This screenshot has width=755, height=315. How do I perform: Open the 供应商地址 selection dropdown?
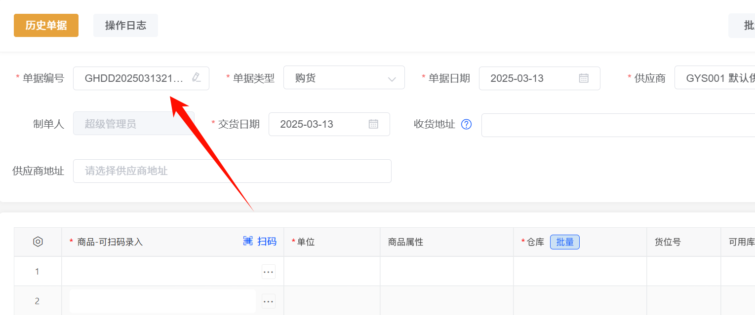(x=232, y=171)
